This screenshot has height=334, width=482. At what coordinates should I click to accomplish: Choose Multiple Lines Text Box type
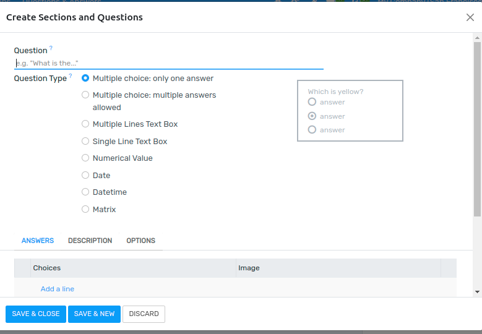point(85,124)
